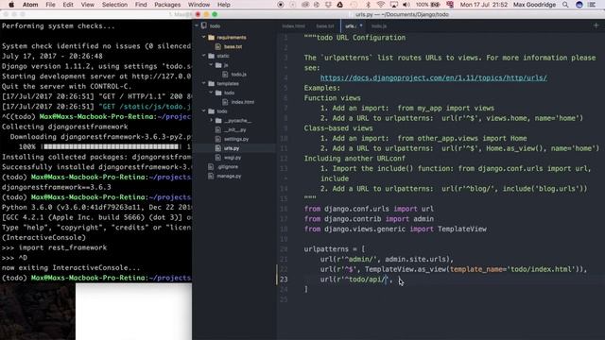The image size is (605, 340).
Task: Open the docs.djangoproject.com URL link
Action: pos(433,77)
